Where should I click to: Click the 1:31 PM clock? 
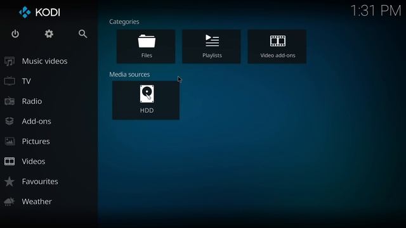[x=376, y=11]
